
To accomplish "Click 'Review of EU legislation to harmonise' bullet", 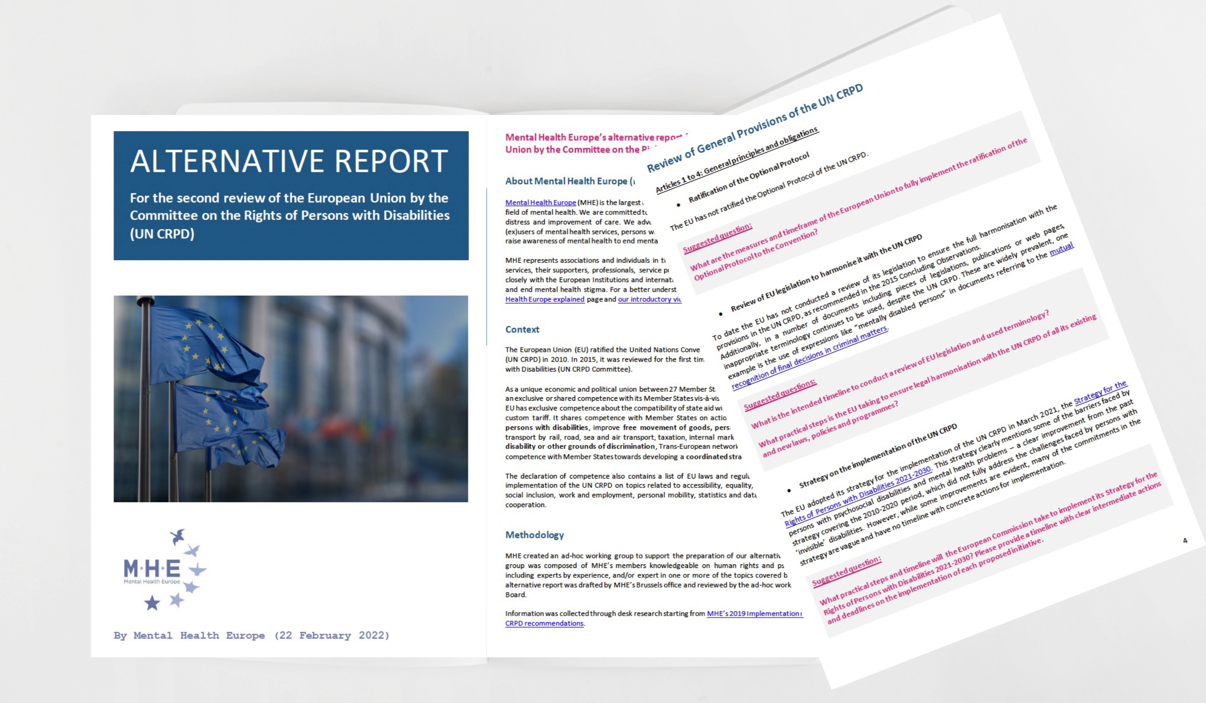I will point(826,272).
